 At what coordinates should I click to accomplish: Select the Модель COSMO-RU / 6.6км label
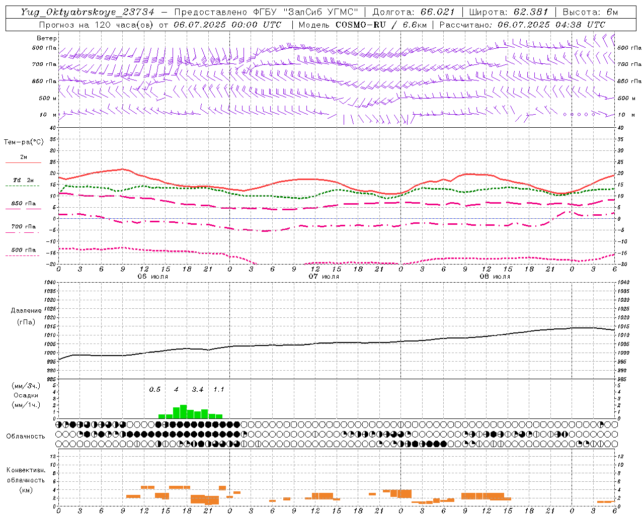point(363,25)
